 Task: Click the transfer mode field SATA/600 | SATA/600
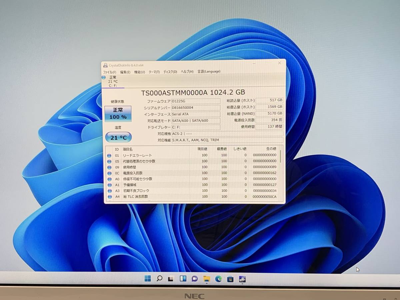click(196, 121)
